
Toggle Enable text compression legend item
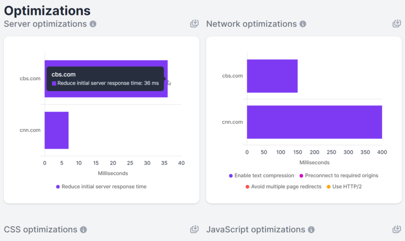pos(261,176)
